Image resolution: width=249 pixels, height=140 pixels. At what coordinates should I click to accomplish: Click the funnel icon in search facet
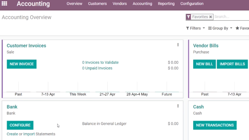pos(188,17)
